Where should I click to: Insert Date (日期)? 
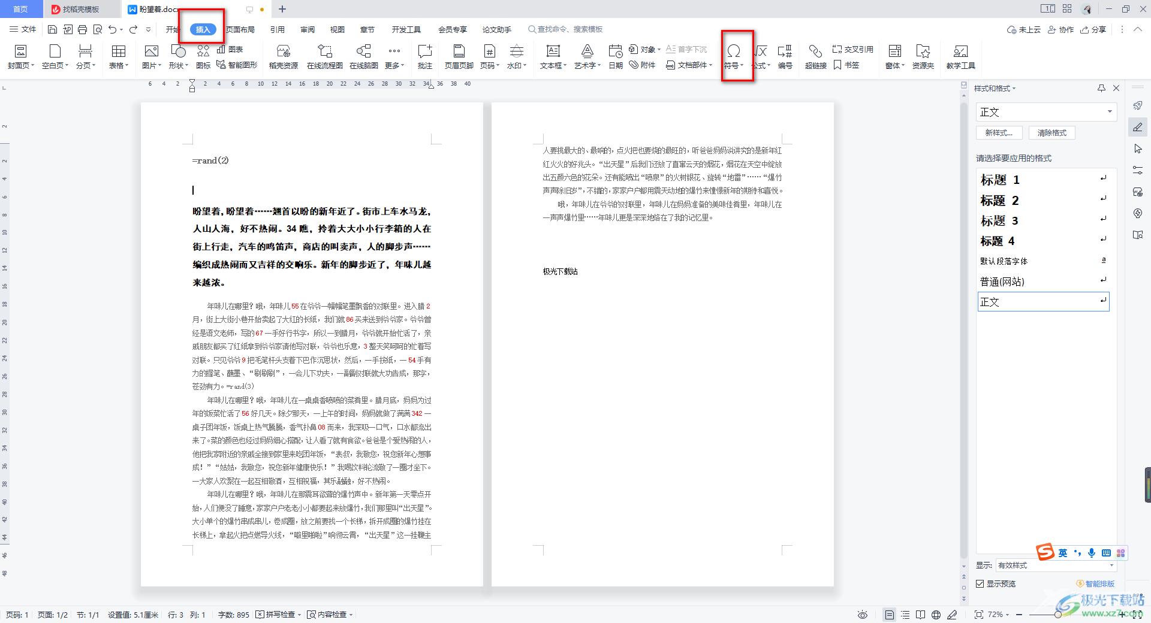coord(616,57)
